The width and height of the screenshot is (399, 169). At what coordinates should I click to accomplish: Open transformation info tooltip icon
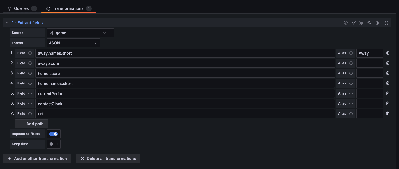tap(345, 23)
